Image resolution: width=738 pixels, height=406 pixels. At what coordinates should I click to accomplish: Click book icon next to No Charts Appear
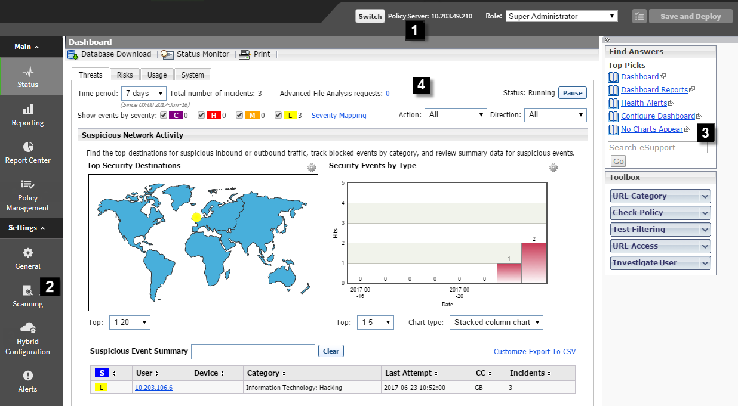coord(613,129)
